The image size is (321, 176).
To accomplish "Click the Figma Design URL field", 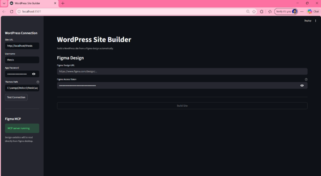I will (182, 71).
